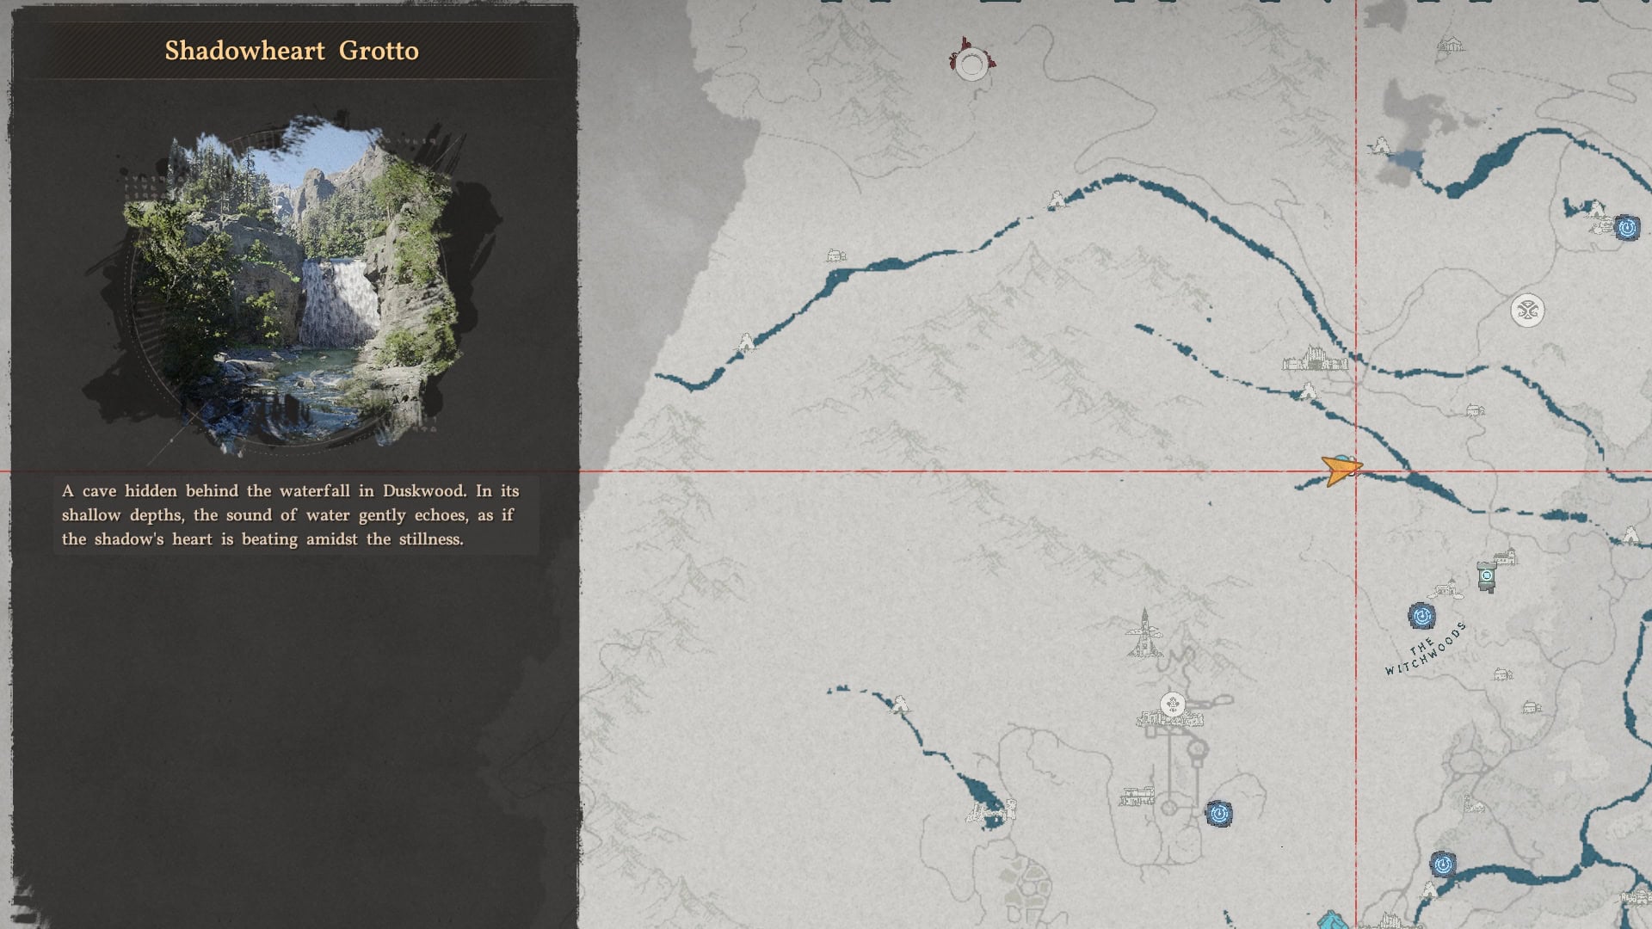Viewport: 1652px width, 929px height.
Task: Select the fast travel point in the southeast corner
Action: click(x=1444, y=864)
